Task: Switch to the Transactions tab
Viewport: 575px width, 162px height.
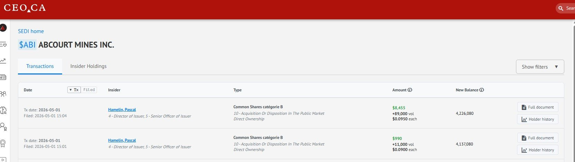Action: [40, 66]
